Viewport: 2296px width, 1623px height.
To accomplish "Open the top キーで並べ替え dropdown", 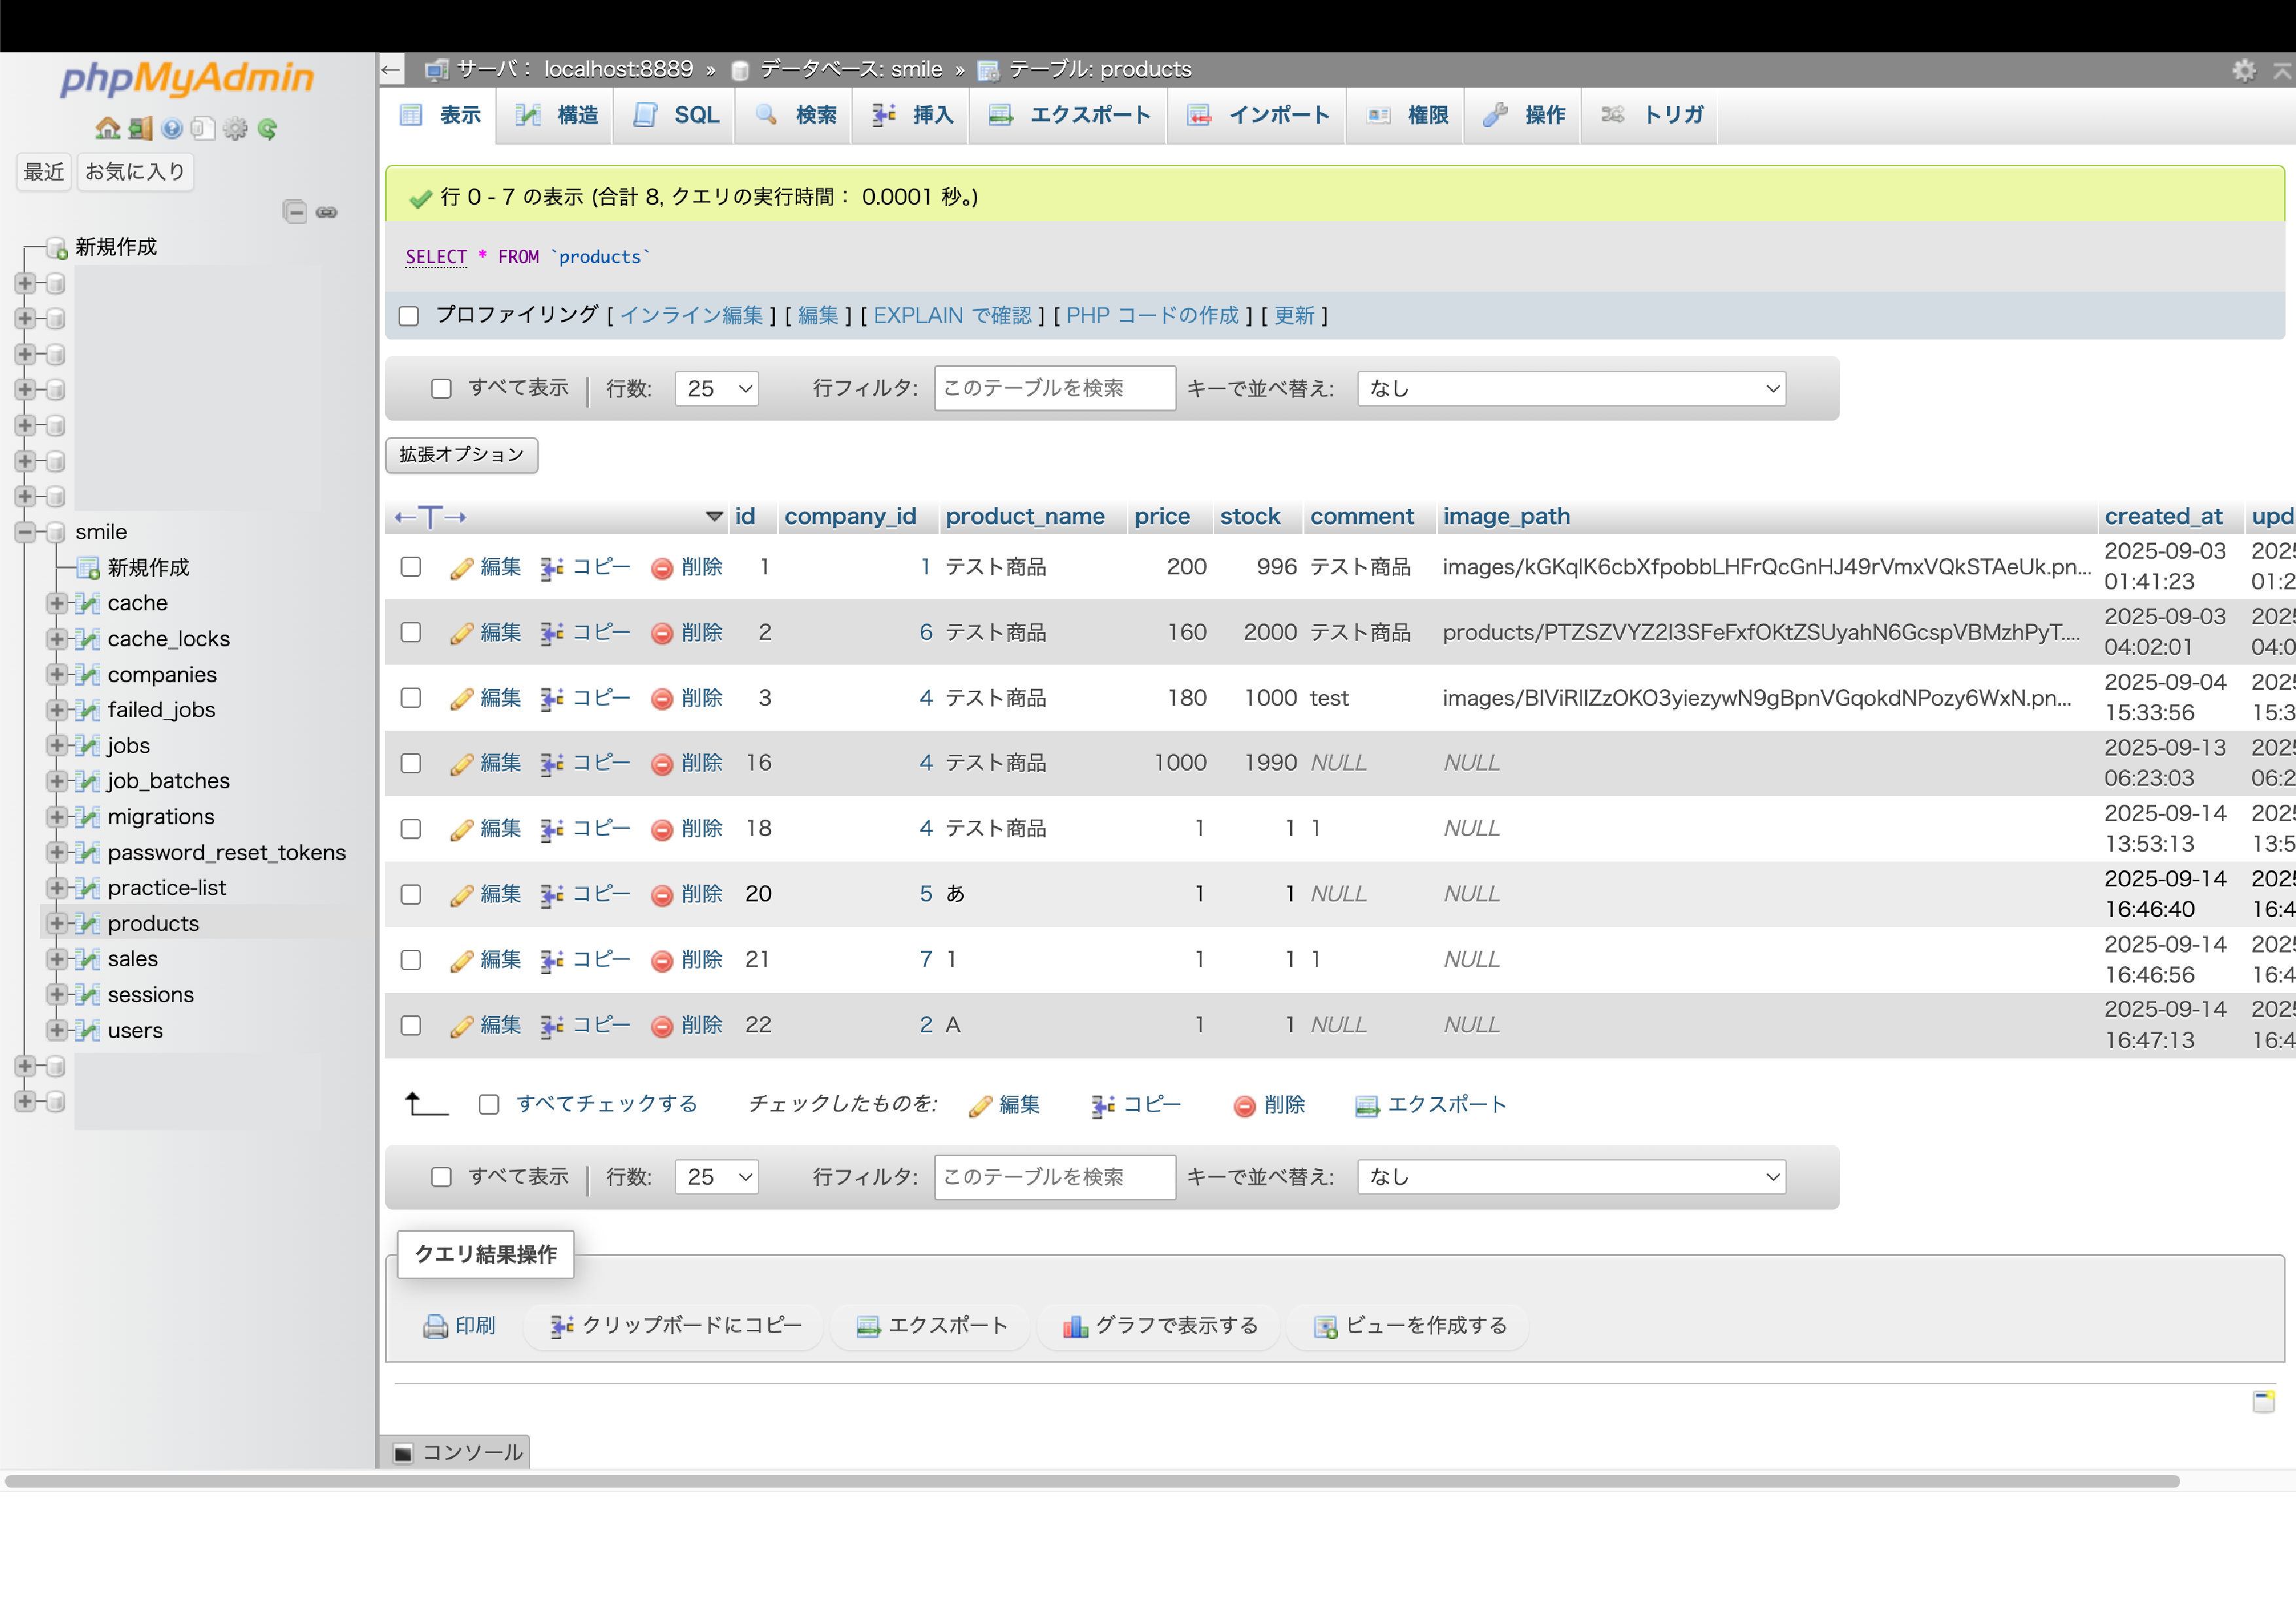I will 1571,389.
